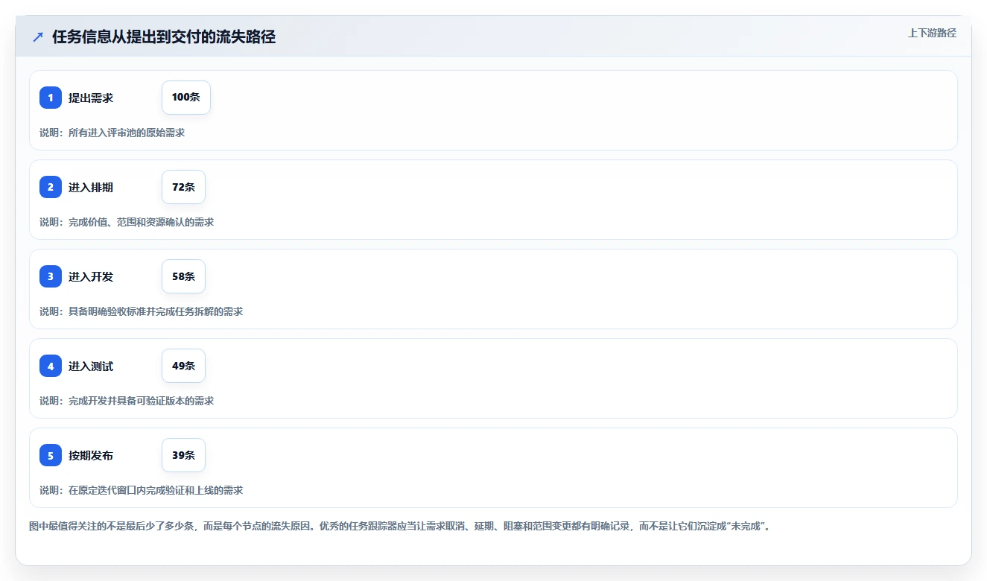Click the 72条 value chip
The height and width of the screenshot is (581, 987).
(183, 187)
